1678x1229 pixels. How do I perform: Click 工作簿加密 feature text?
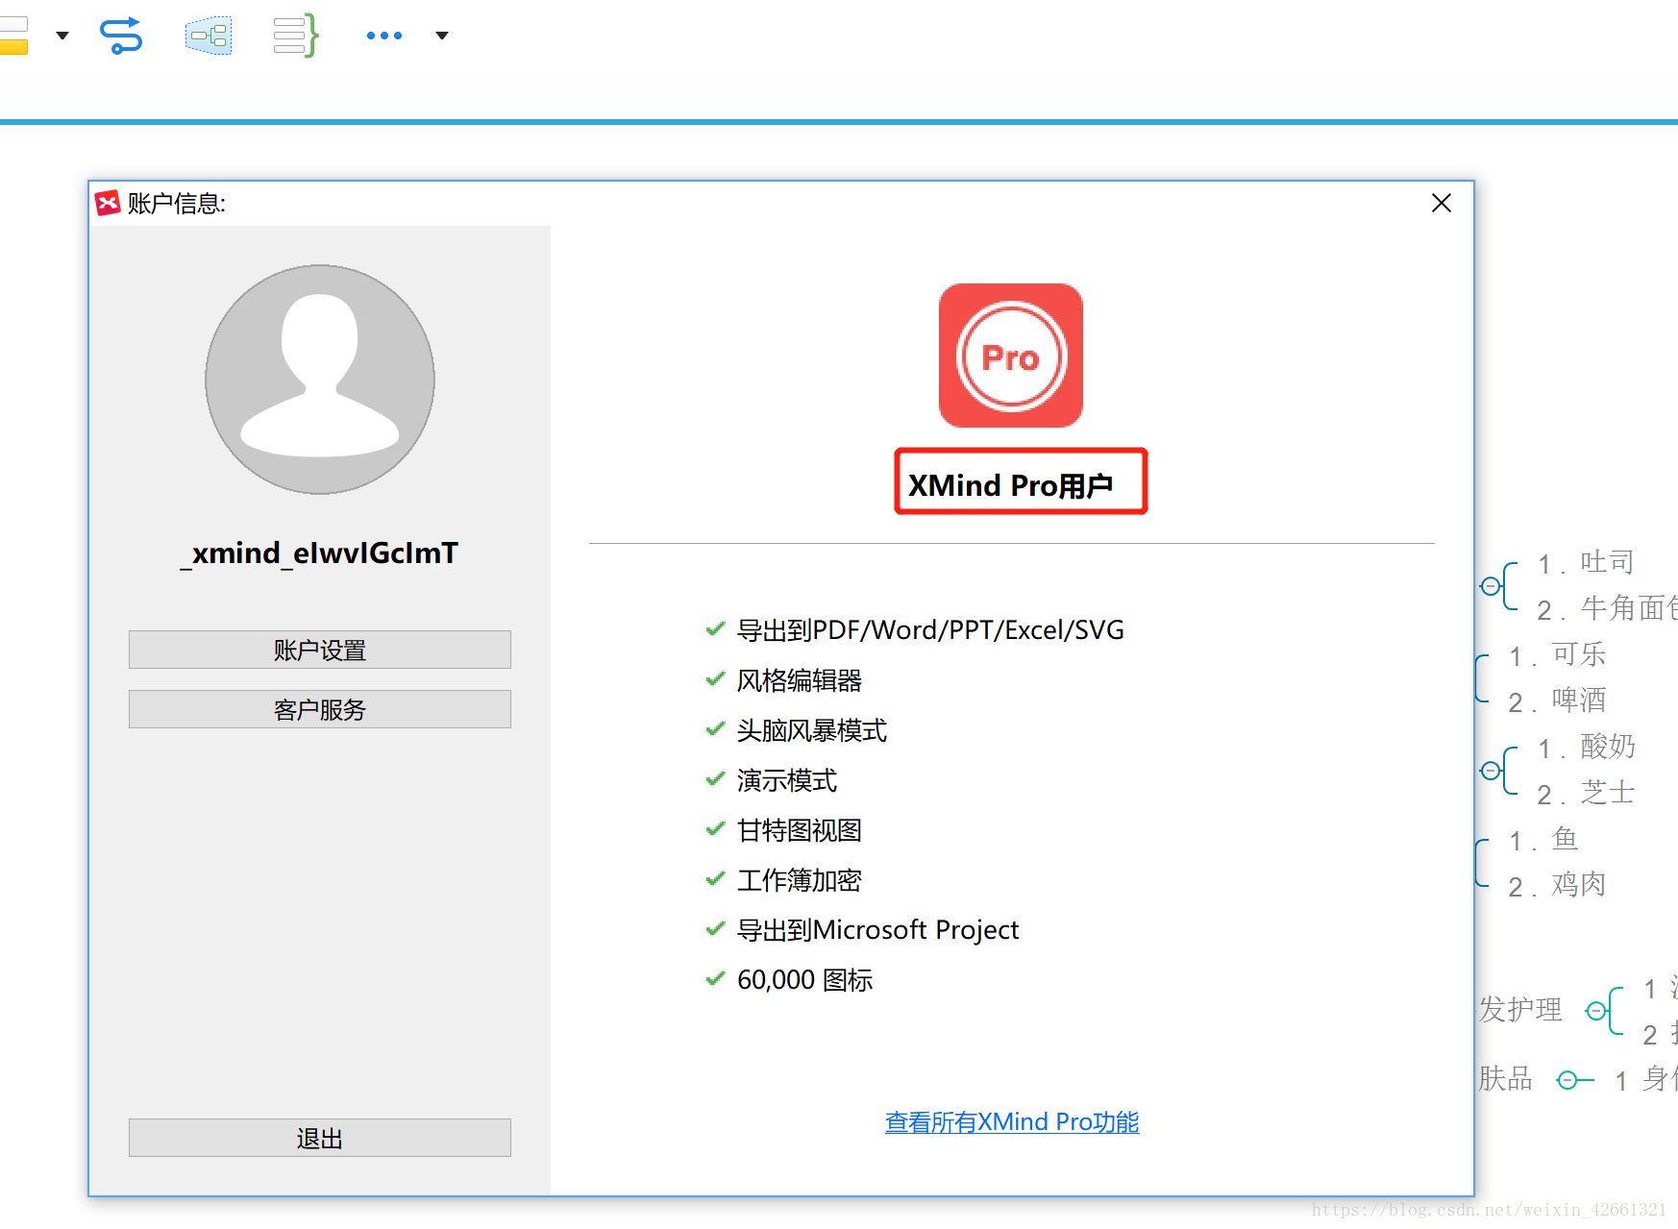click(800, 880)
